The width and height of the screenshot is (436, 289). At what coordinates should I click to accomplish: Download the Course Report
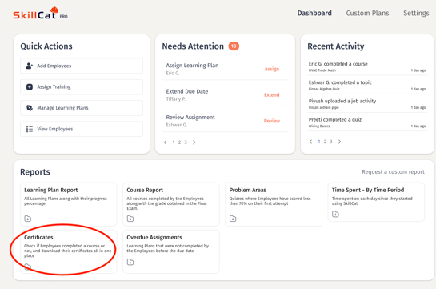coord(130,219)
